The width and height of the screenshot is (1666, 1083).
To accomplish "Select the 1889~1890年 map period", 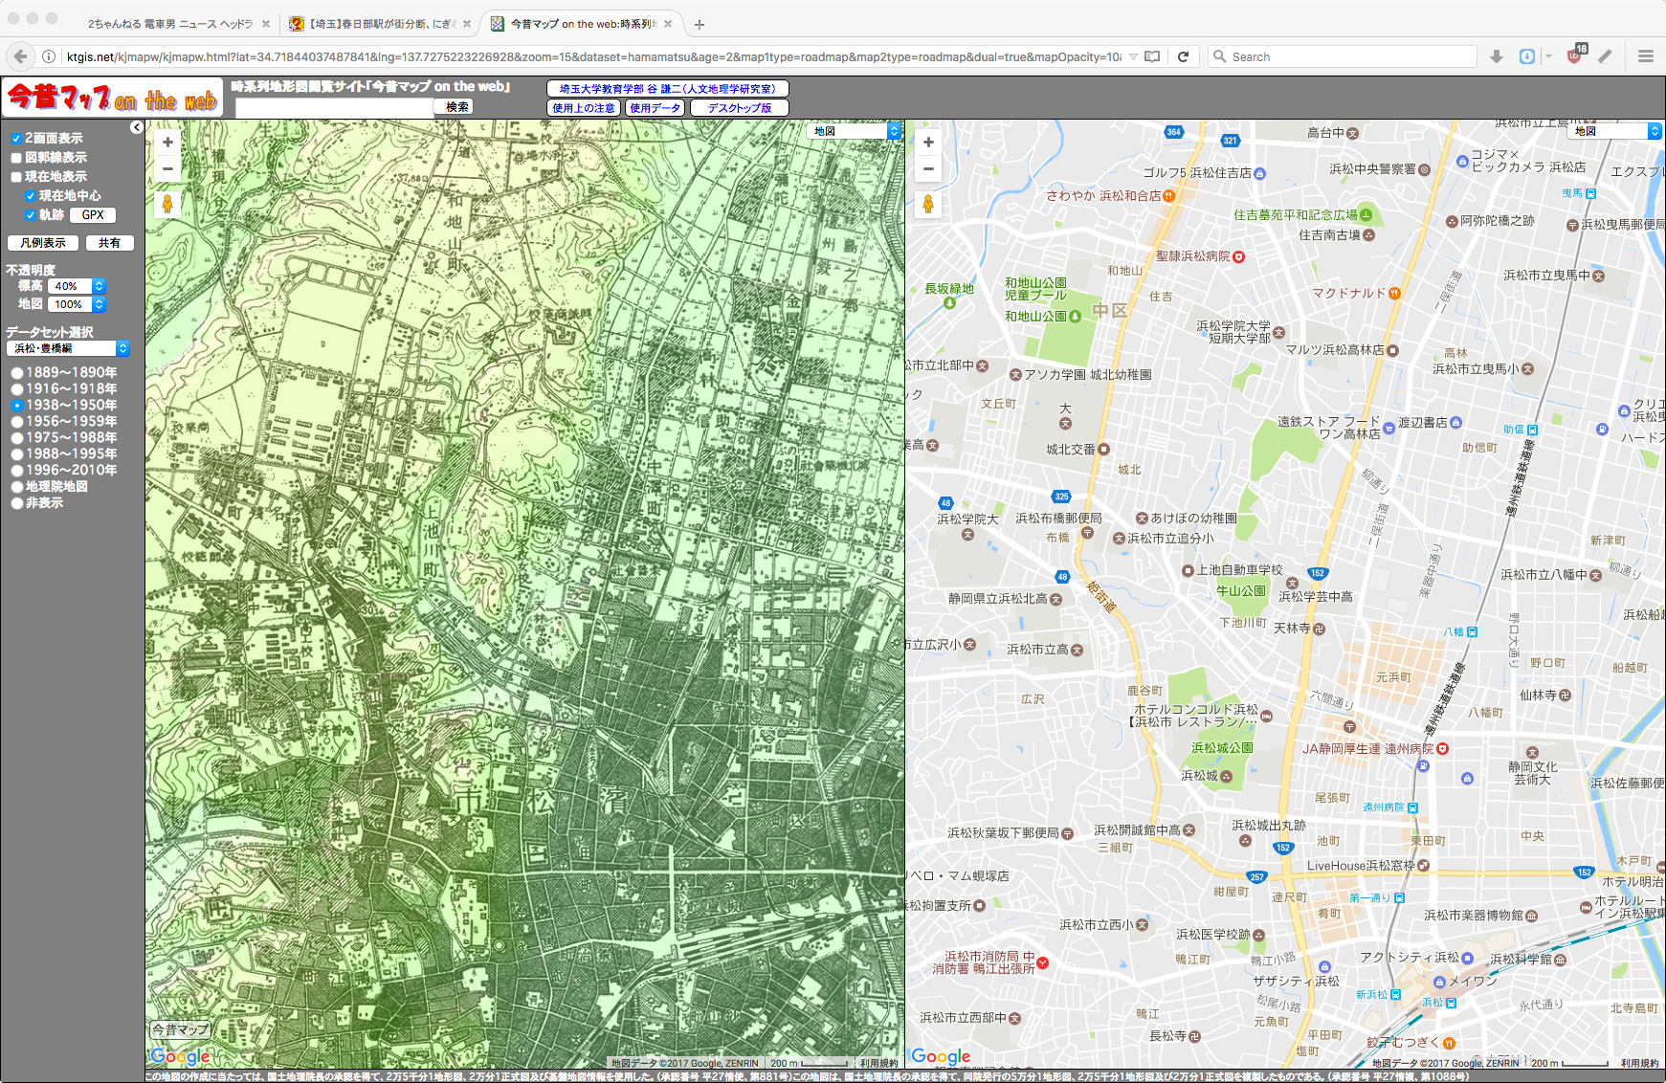I will coord(17,373).
